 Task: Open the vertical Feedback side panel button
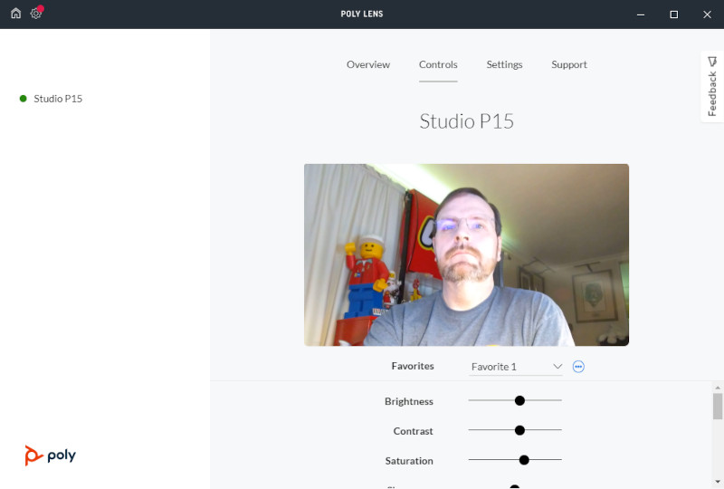point(712,86)
